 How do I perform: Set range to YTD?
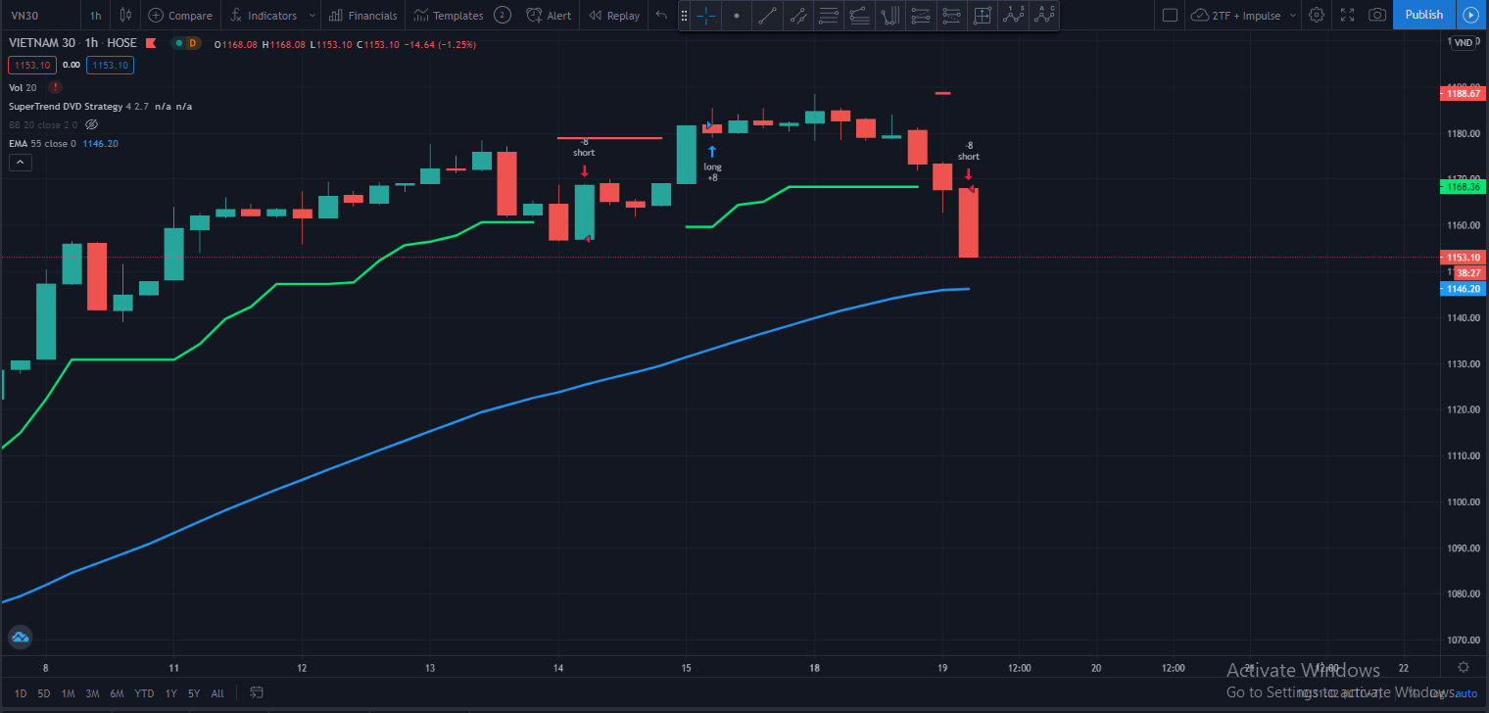pyautogui.click(x=144, y=693)
